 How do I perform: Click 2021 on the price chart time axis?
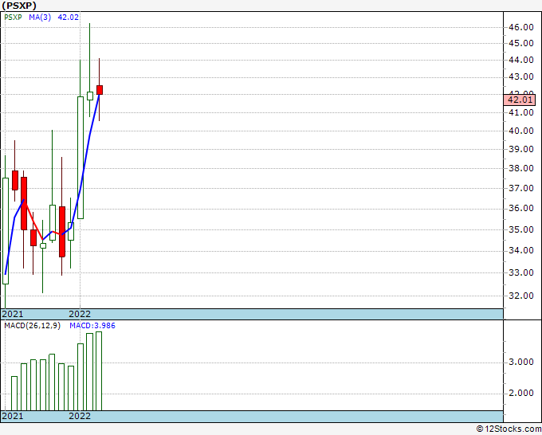pos(13,314)
